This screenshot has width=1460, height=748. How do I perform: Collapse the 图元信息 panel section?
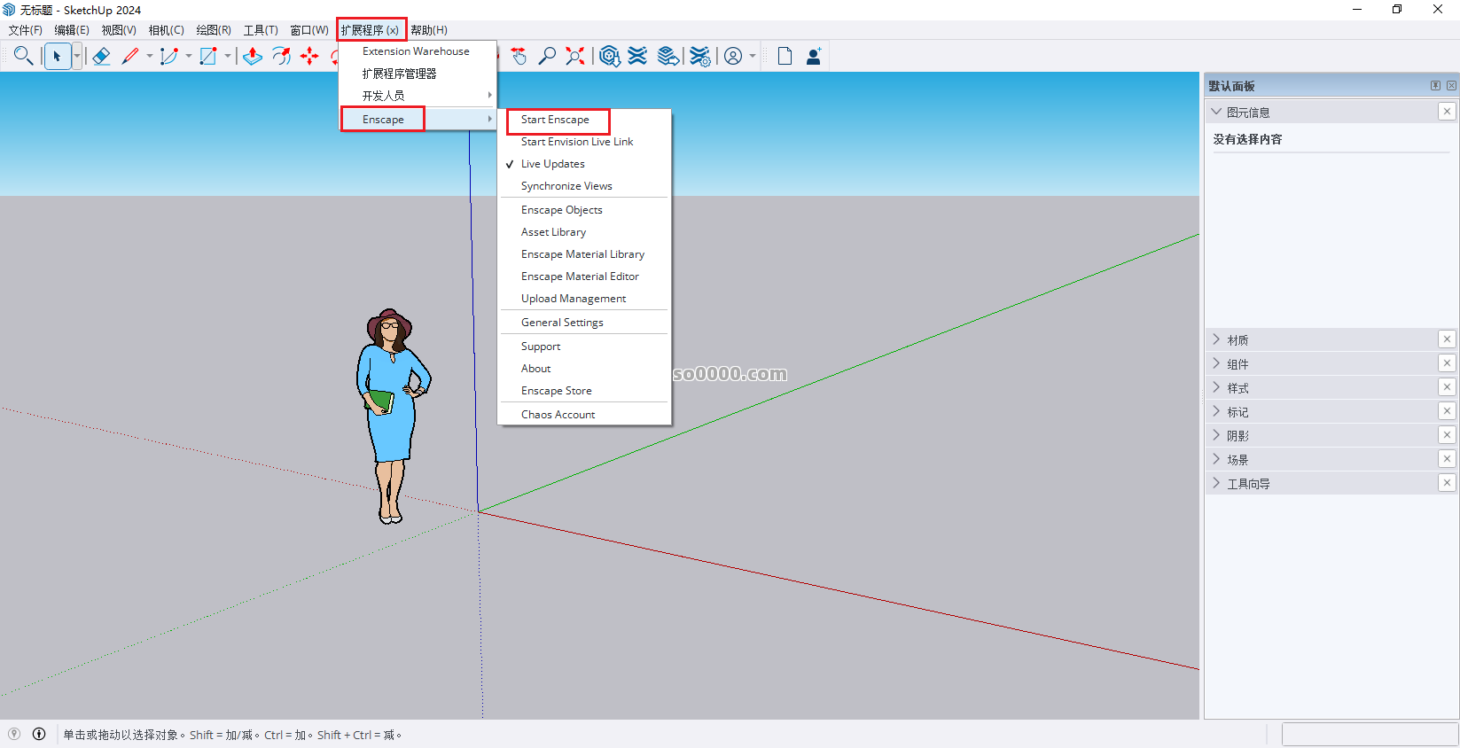tap(1216, 112)
